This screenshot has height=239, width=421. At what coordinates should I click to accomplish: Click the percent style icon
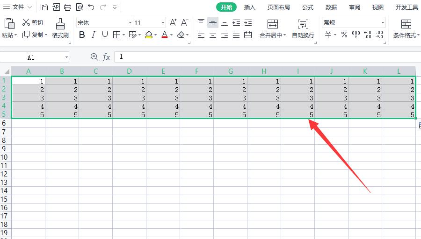(x=344, y=35)
